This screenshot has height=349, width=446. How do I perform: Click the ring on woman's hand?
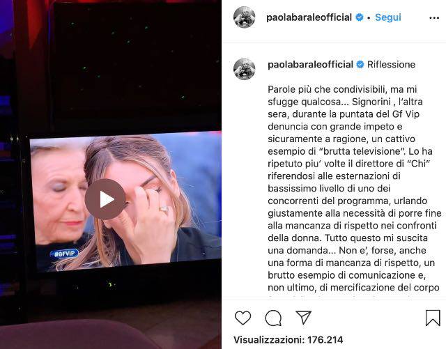(164, 210)
